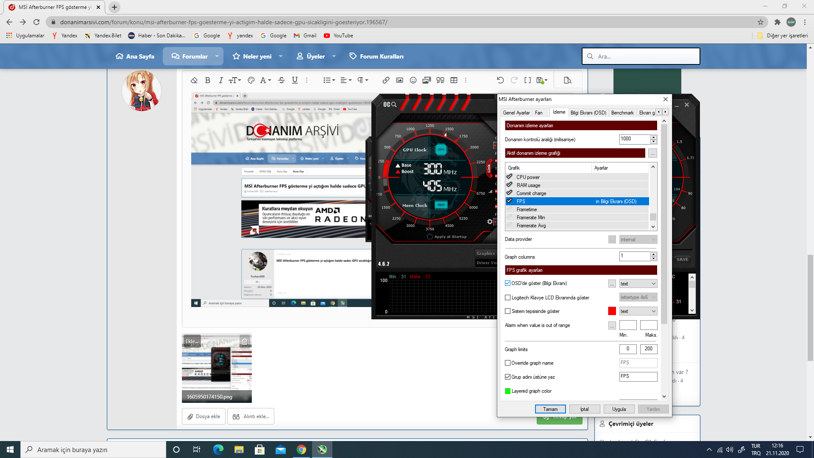Viewport: 814px width, 458px height.
Task: Expand Neler yeni menu arrow
Action: coord(281,56)
